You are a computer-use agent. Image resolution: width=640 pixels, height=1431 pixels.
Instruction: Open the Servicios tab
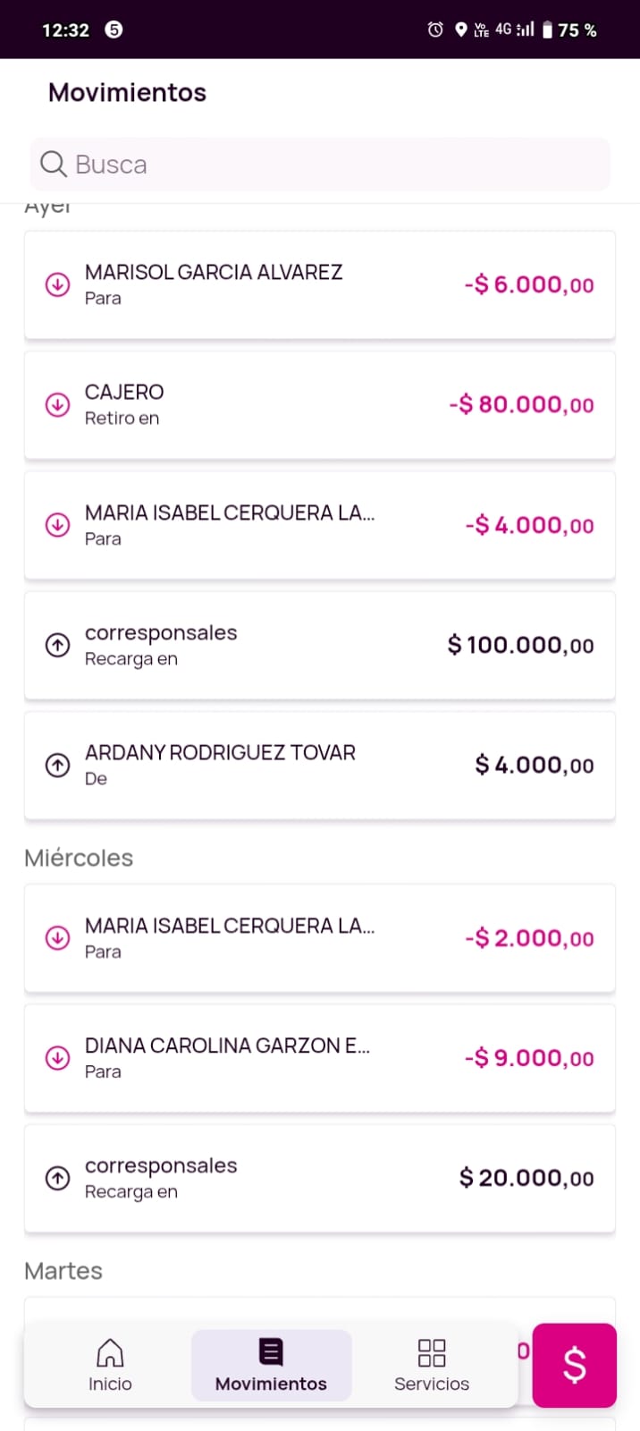coord(432,1366)
